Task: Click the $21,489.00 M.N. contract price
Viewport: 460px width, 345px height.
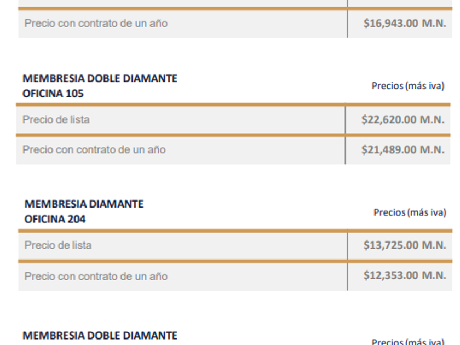Action: click(403, 150)
